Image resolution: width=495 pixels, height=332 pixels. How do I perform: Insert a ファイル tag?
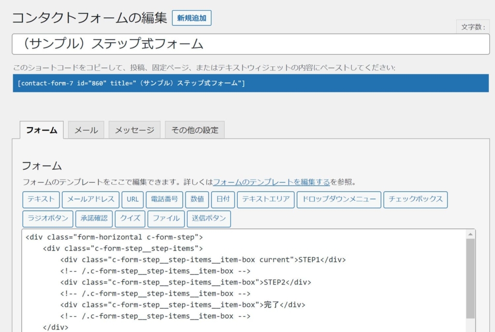click(x=166, y=219)
